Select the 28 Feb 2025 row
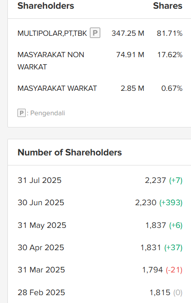This screenshot has height=303, width=191. coord(100,293)
